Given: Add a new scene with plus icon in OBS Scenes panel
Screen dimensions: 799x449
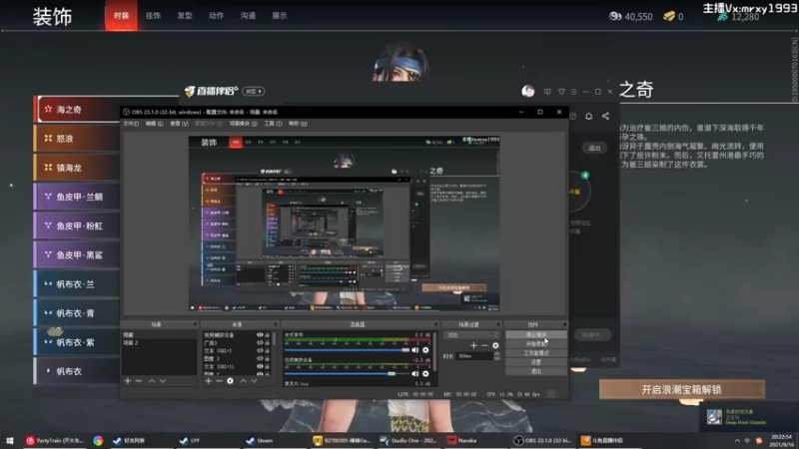Looking at the screenshot, I should 128,381.
